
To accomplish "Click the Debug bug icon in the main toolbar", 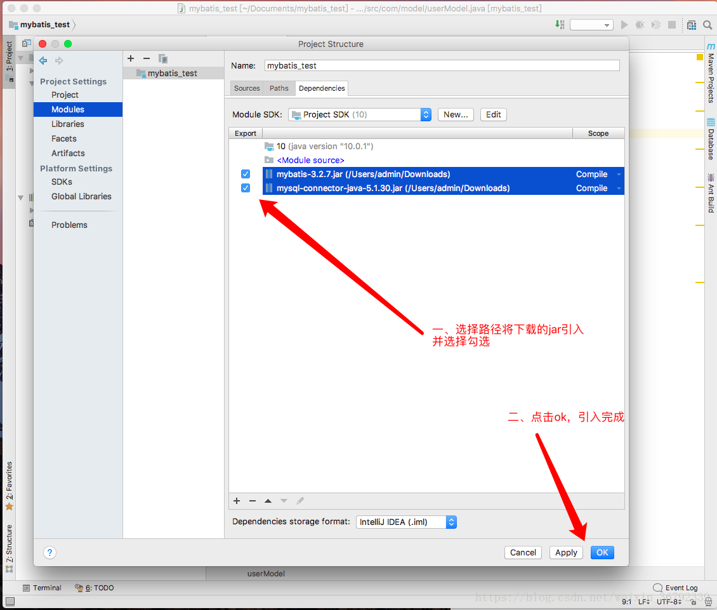I will [640, 25].
